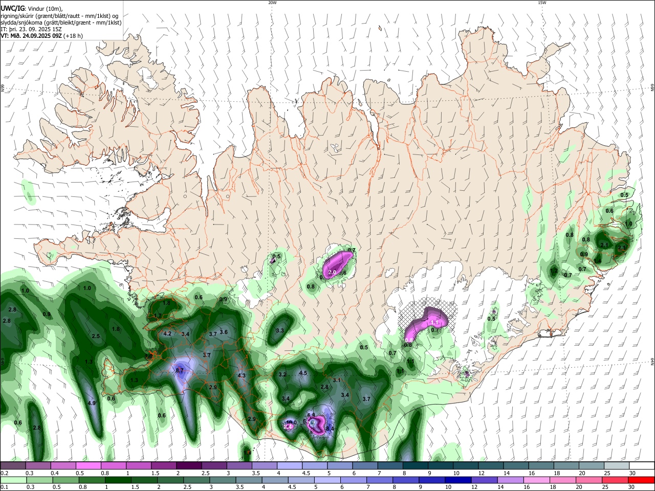Screen dimensions: 655x491
Task: Click the 3.1 precipitation value on the map
Action: coord(337,380)
